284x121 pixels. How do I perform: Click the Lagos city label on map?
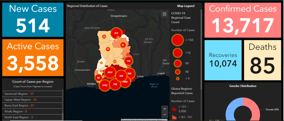(x=161, y=73)
